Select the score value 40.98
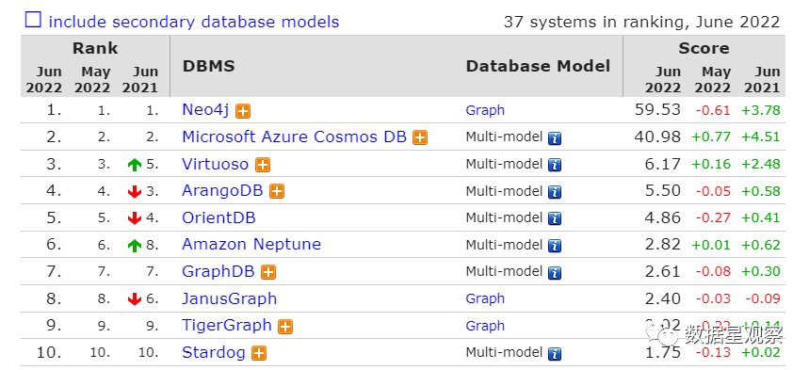The image size is (809, 370). point(657,137)
